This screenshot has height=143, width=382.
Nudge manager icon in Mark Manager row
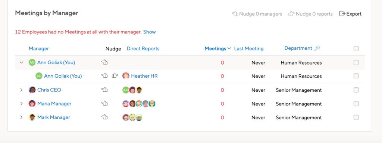click(x=104, y=117)
